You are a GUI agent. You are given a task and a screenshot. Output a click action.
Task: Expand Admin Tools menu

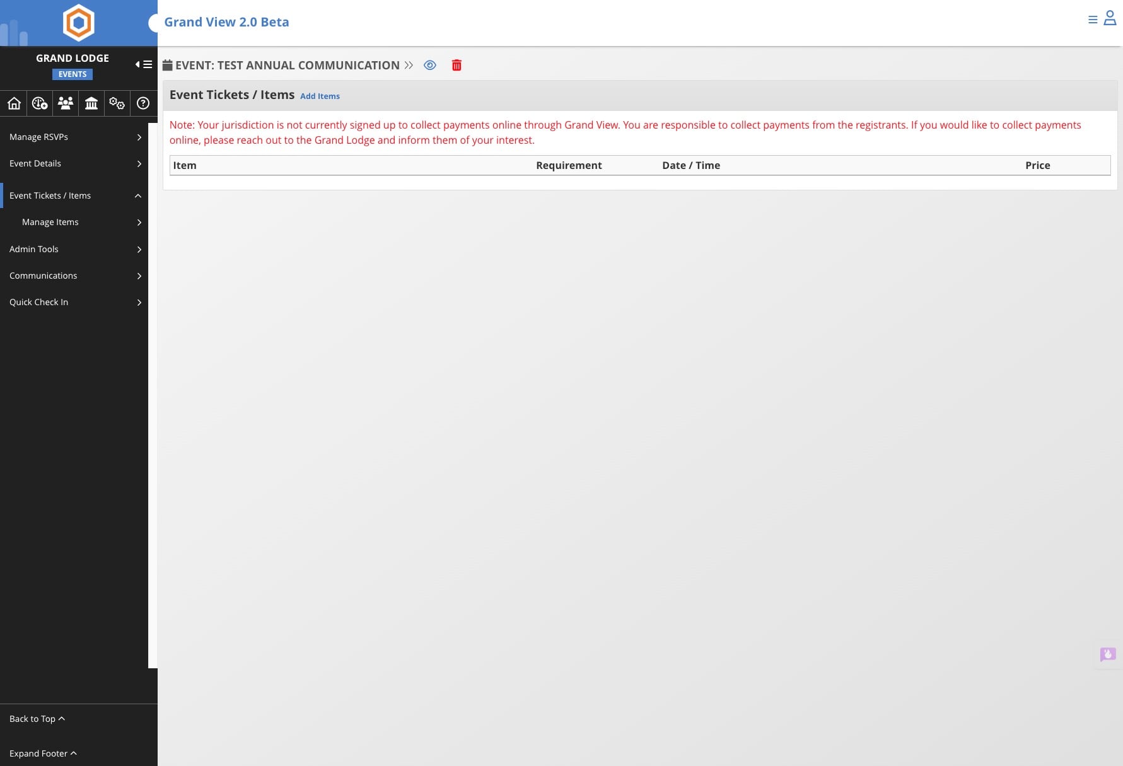(74, 249)
